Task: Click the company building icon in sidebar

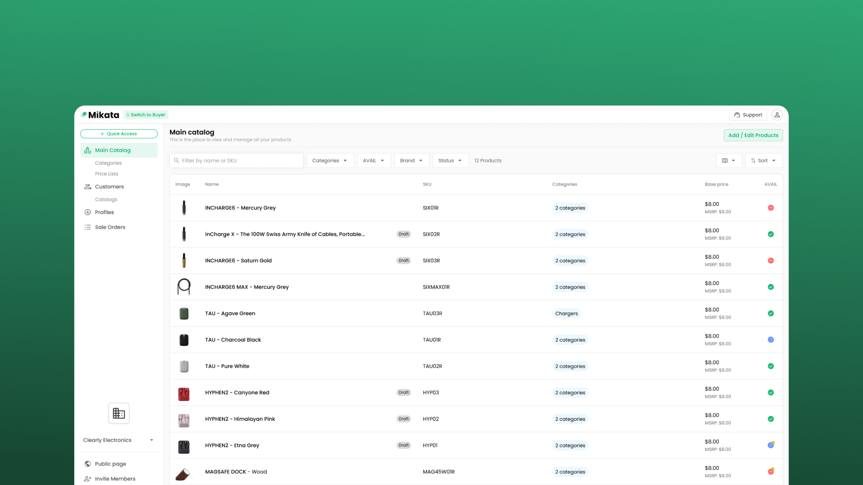Action: [x=119, y=413]
